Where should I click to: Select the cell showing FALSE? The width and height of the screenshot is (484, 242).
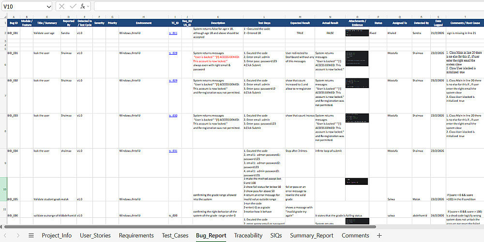[x=330, y=33]
